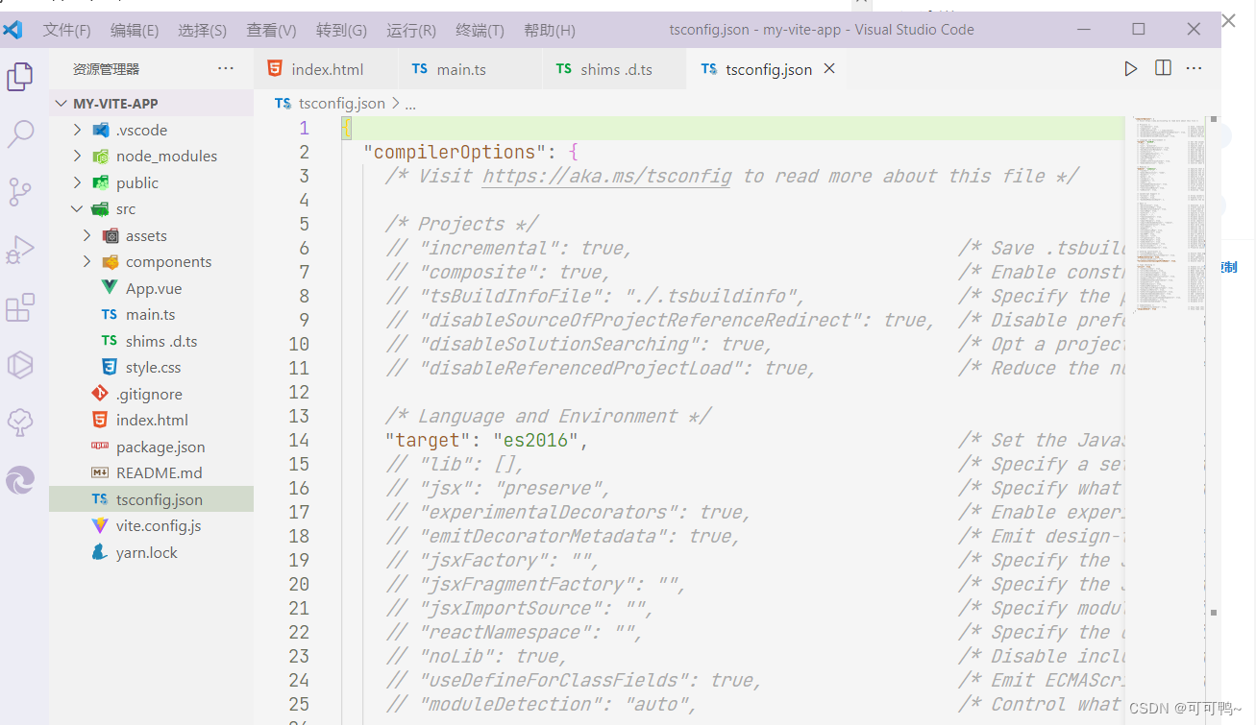Viewport: 1256px width, 725px height.
Task: Open the 文件(F) menu
Action: [66, 31]
